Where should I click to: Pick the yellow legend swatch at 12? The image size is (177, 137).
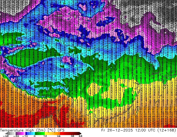(x=46, y=133)
